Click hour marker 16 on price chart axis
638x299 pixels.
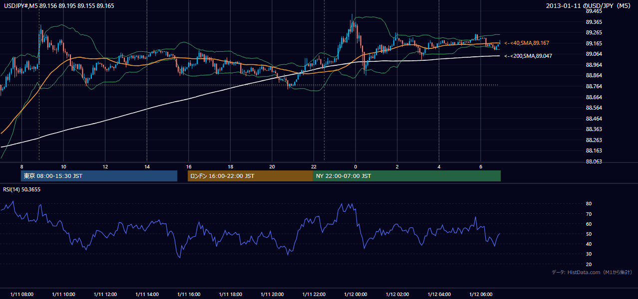click(x=189, y=166)
